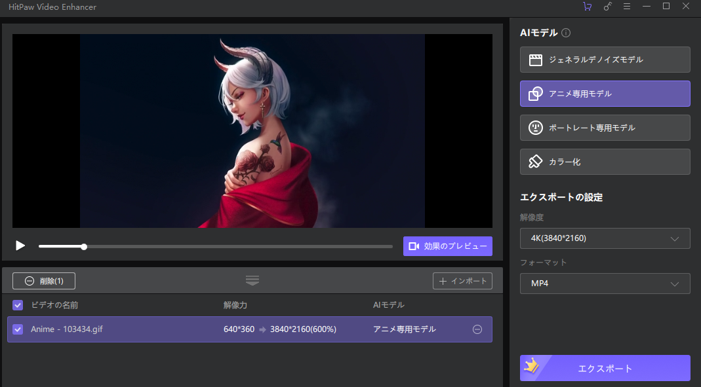Click the アニメ専用モデル cell in the file row

tap(404, 329)
